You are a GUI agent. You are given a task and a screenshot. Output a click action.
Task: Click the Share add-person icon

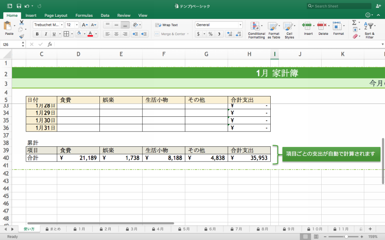coord(378,6)
